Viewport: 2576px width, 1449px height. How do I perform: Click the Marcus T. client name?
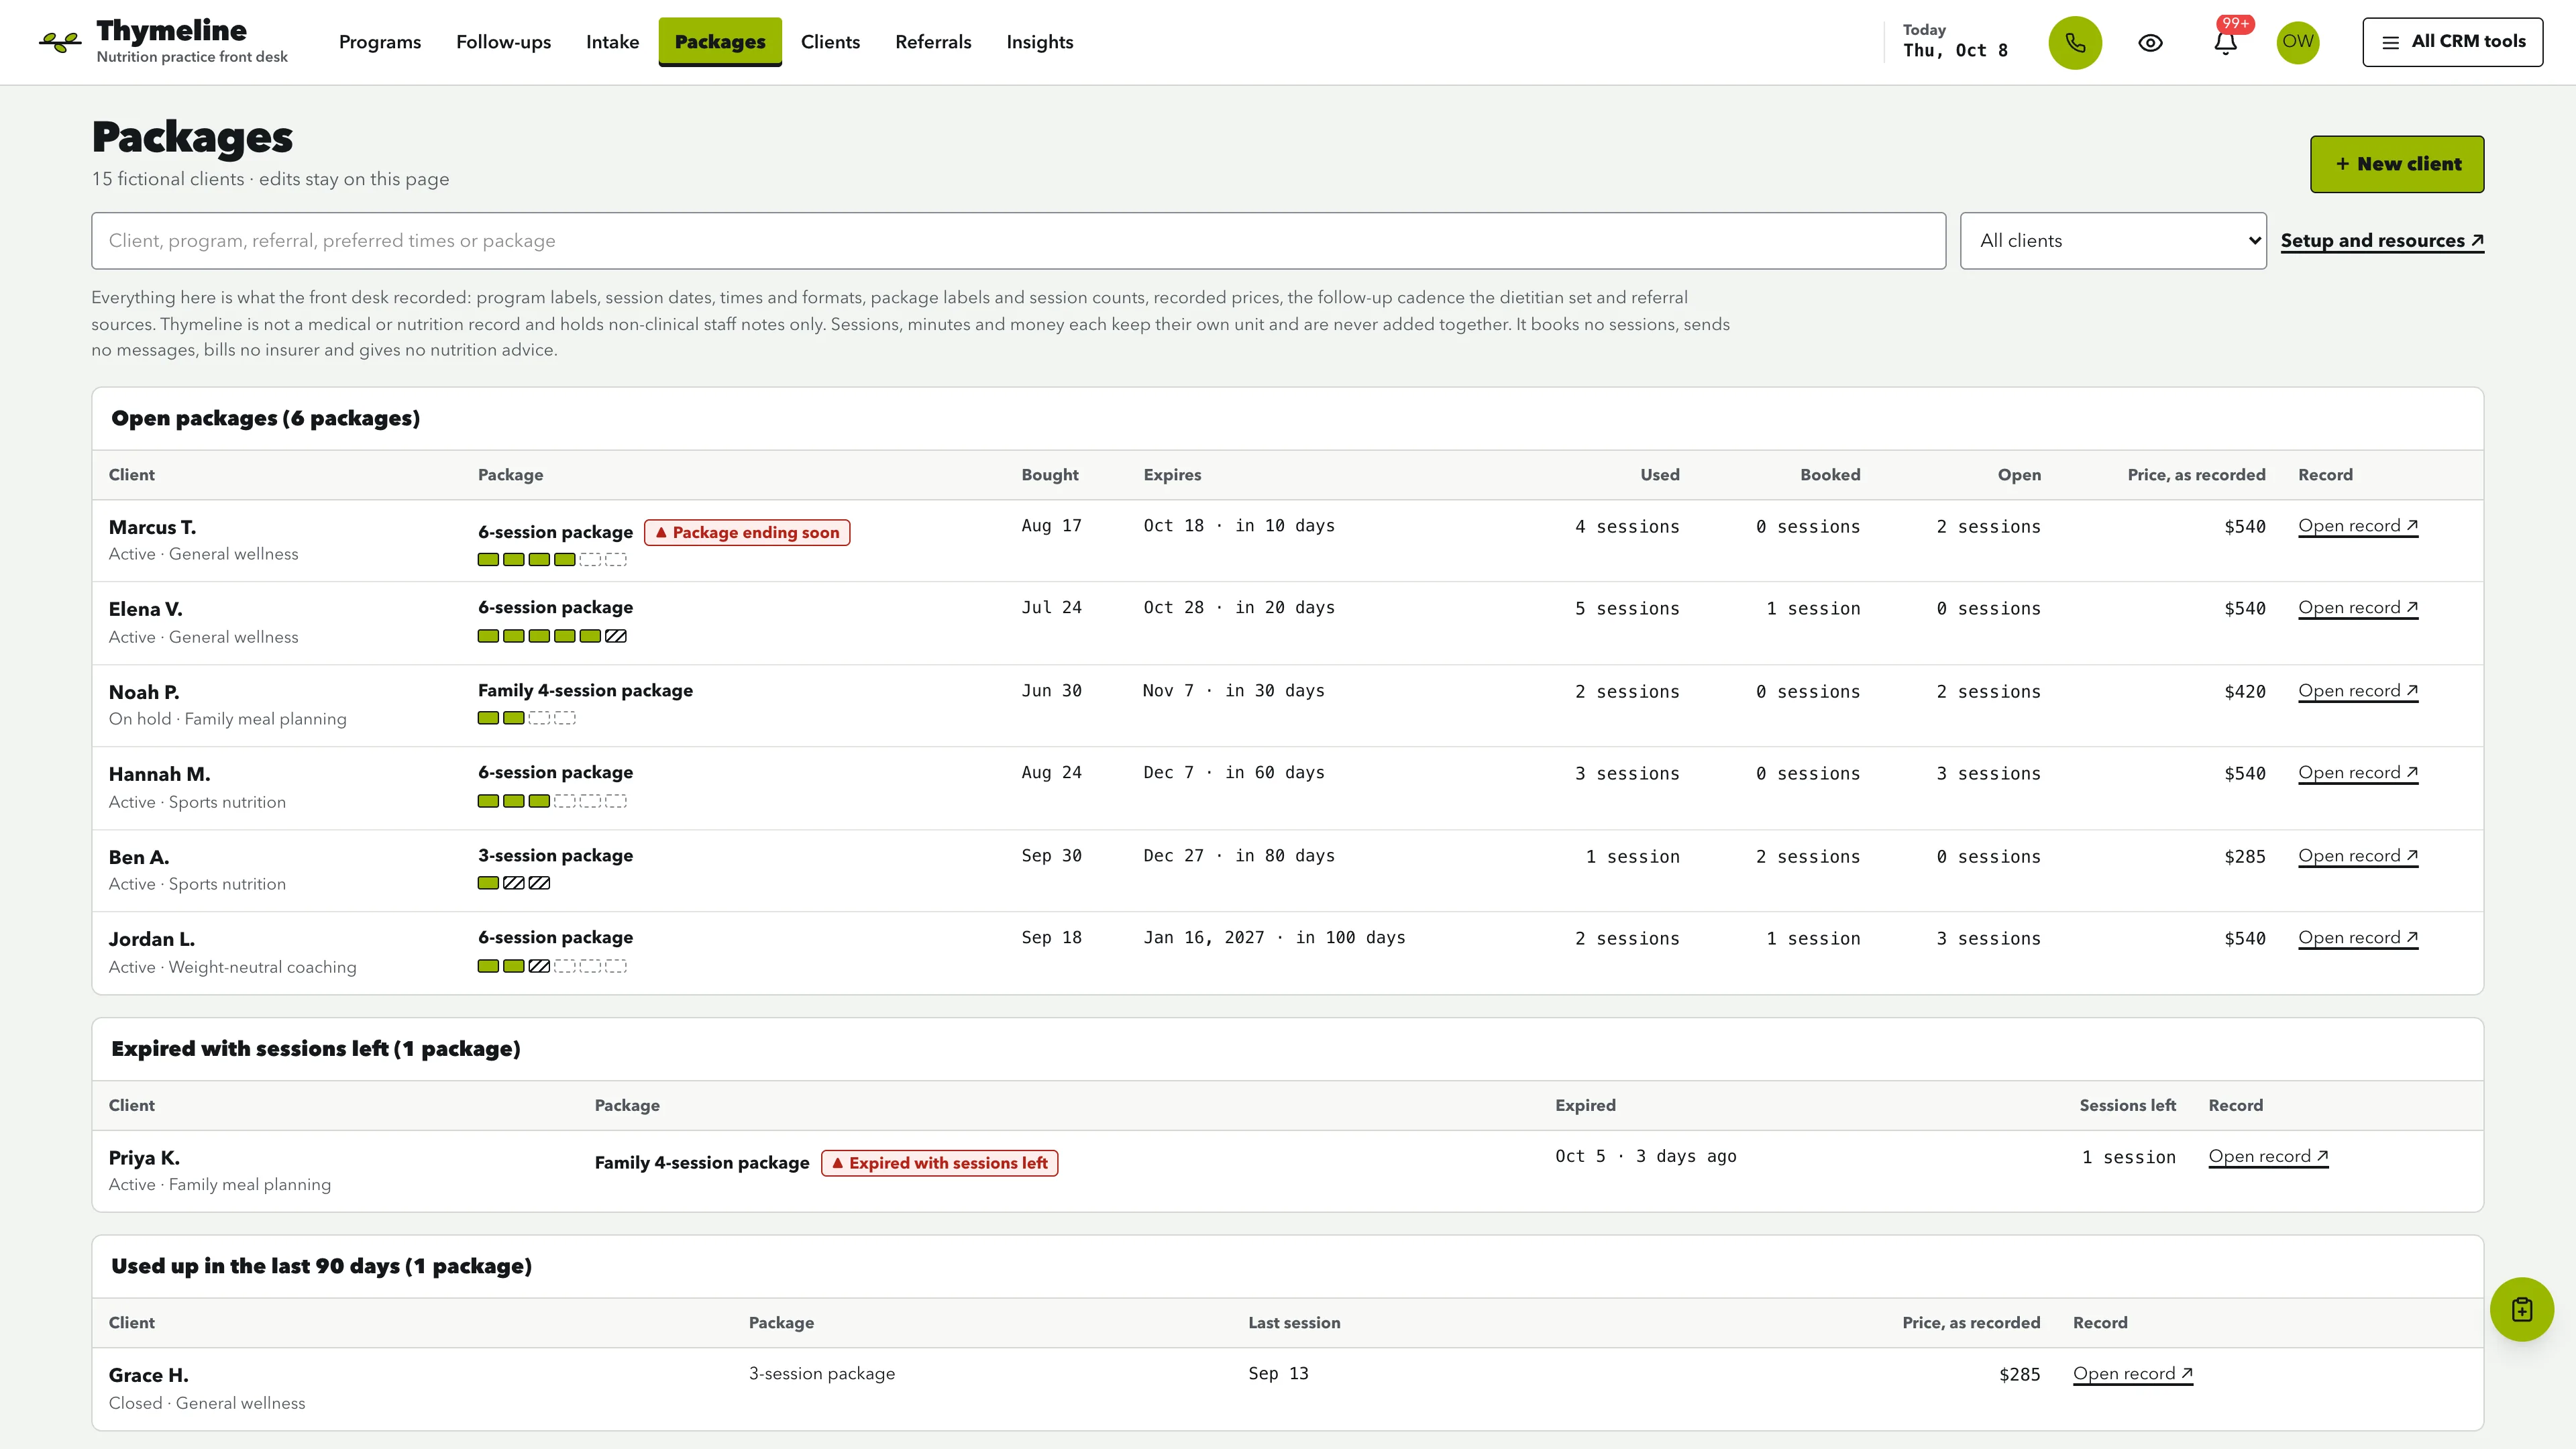(x=152, y=527)
